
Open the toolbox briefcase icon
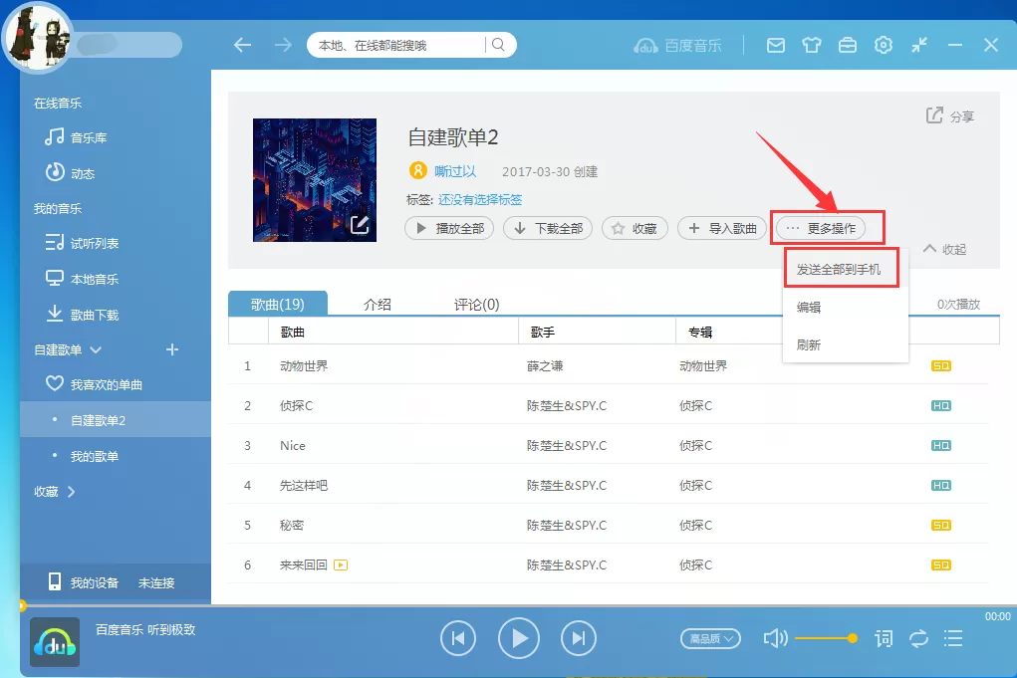pos(848,45)
